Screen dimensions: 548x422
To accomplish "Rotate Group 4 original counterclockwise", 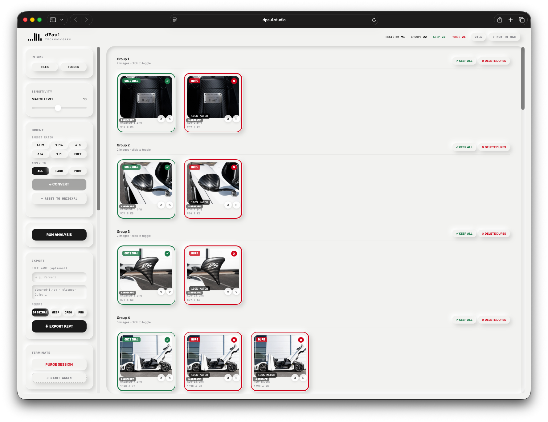I will pyautogui.click(x=161, y=378).
